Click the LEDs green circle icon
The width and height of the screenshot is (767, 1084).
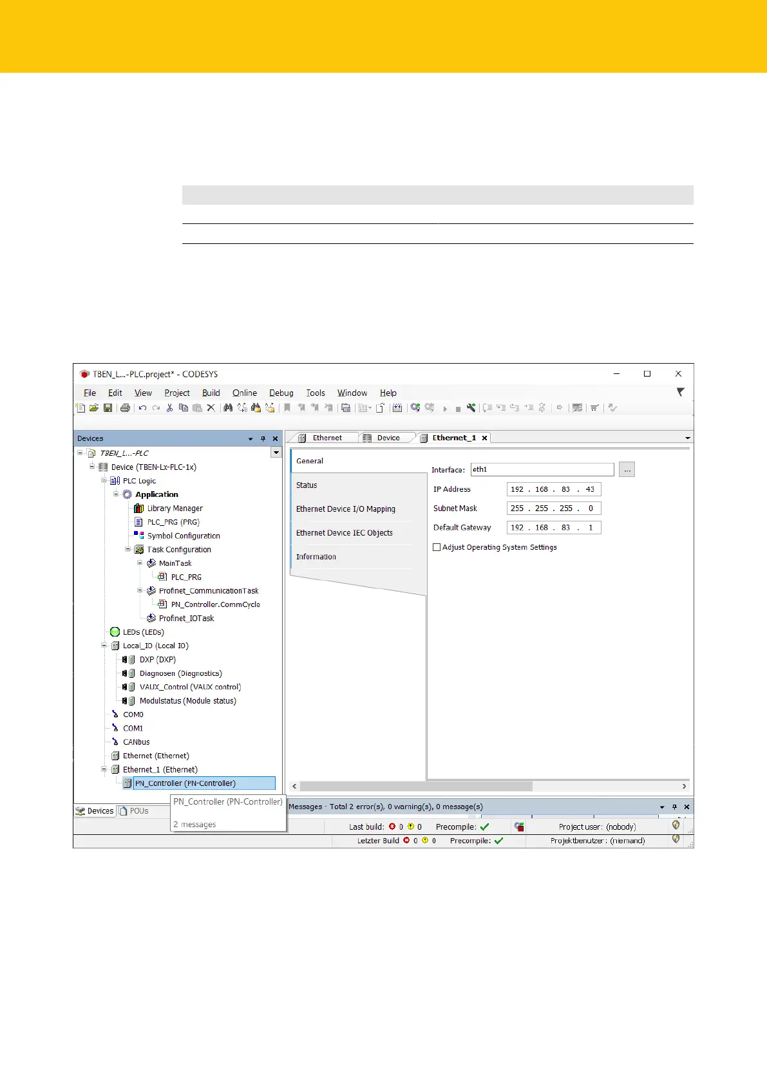(x=115, y=632)
